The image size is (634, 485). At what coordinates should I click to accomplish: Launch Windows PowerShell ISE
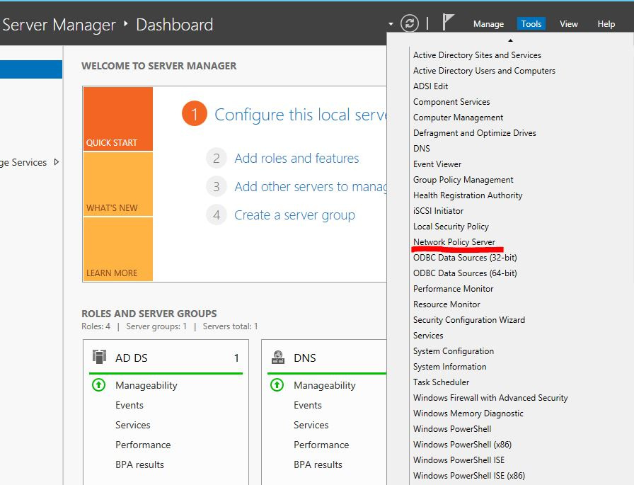[x=459, y=460]
